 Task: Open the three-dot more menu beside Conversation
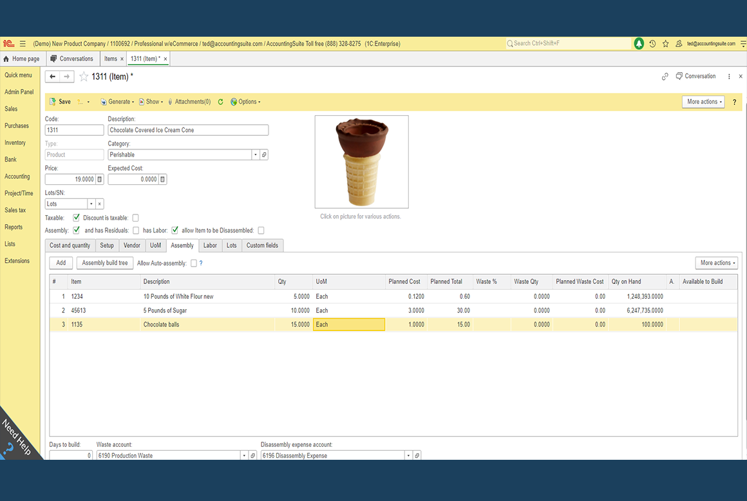point(729,76)
